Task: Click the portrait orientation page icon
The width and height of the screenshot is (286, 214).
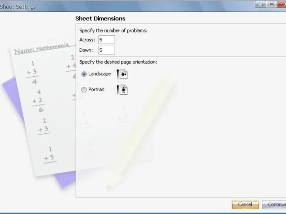Action: click(x=122, y=90)
